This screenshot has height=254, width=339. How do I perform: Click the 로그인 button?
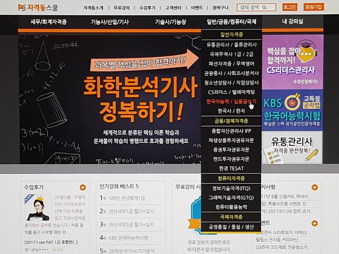290,7
